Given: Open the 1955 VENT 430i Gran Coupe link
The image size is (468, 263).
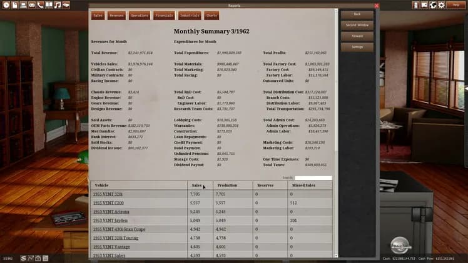Looking at the screenshot, I should pos(119,229).
